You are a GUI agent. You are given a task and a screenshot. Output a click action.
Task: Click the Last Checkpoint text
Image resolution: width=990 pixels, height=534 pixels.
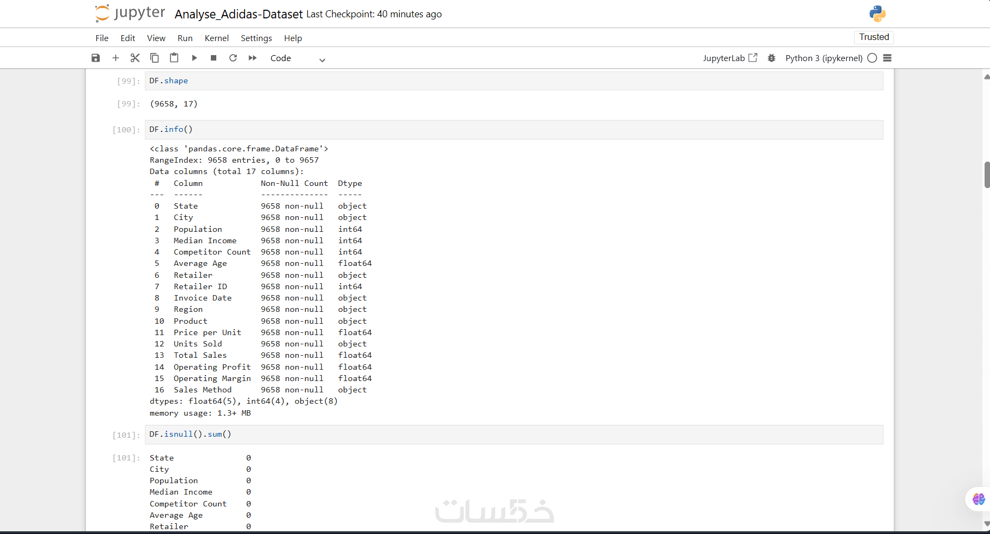(x=374, y=14)
